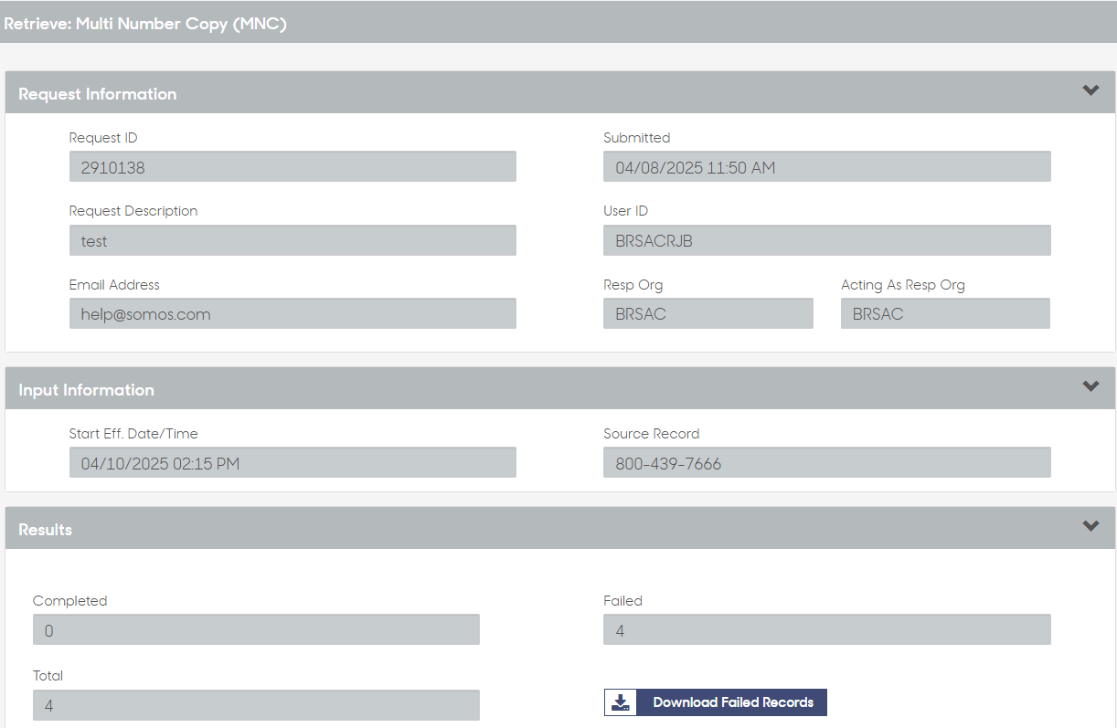Click the Request Description field 'test'
Image resolution: width=1117 pixels, height=728 pixels.
[x=293, y=240]
